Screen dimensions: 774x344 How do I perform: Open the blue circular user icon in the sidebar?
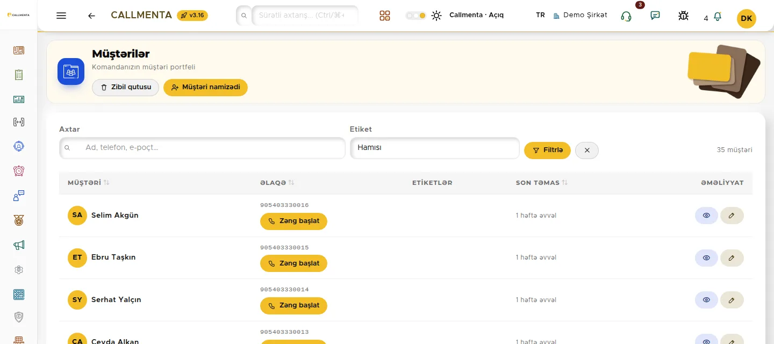[x=19, y=146]
